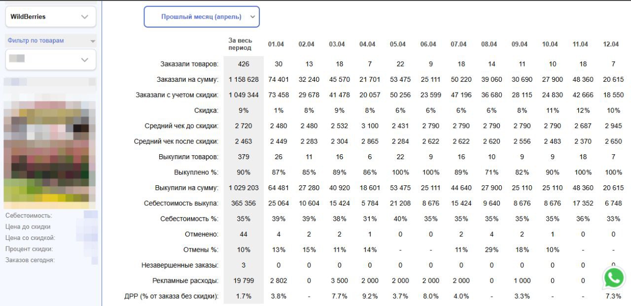Viewport: 631px width, 306px height.
Task: Click the 11.04 date column header
Action: pos(581,44)
